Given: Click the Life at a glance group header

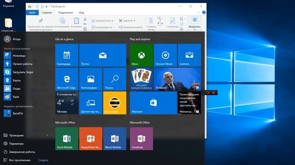Looking at the screenshot, I should (65, 39).
